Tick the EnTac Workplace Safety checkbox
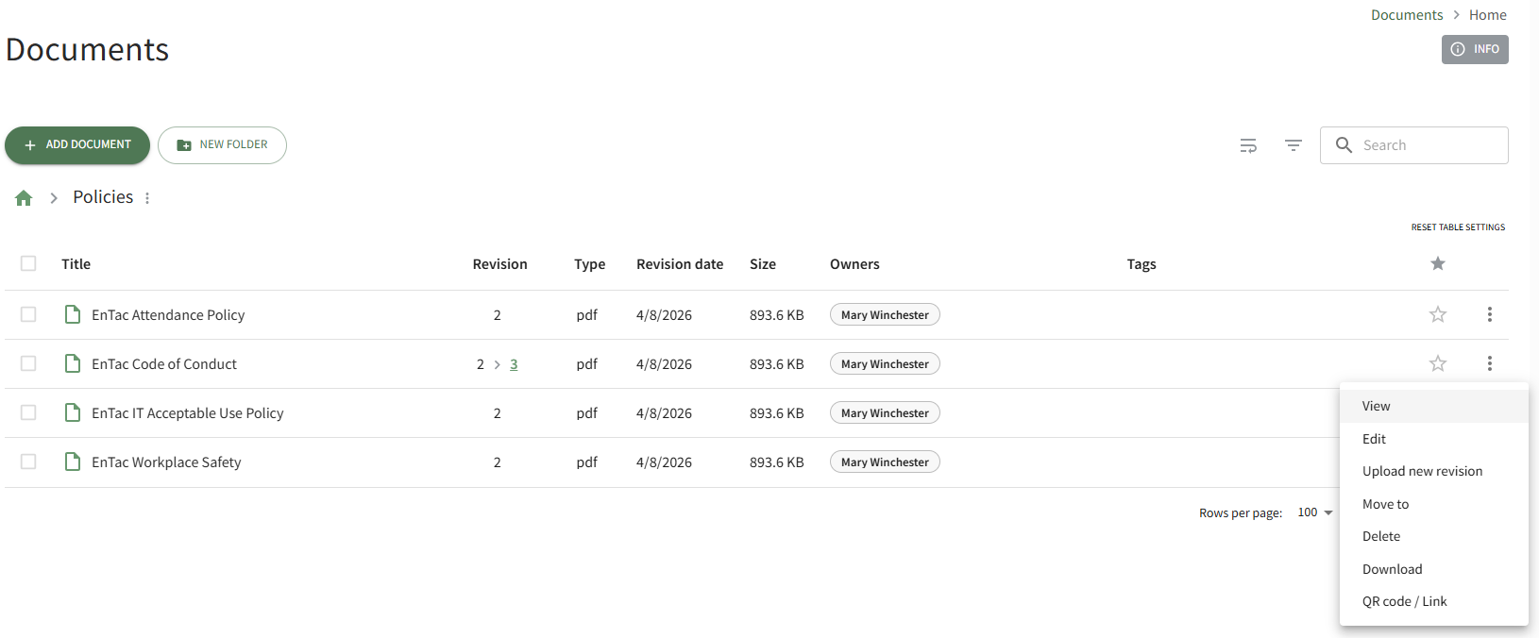Viewport: 1539px width, 638px height. point(28,462)
